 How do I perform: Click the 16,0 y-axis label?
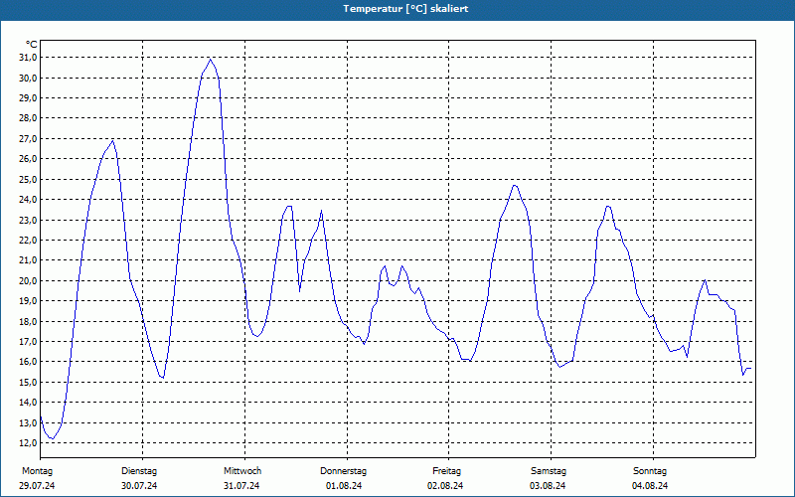(x=28, y=362)
